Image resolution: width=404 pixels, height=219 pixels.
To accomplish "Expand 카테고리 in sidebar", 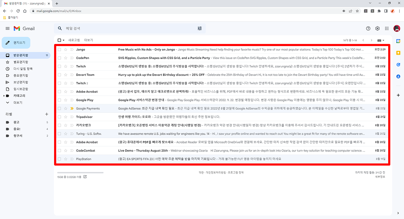I will [4, 96].
